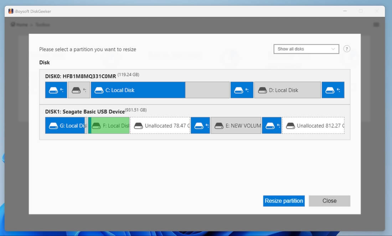392x236 pixels.
Task: Select the first blue hidden partition on DISK0
Action: click(56, 90)
